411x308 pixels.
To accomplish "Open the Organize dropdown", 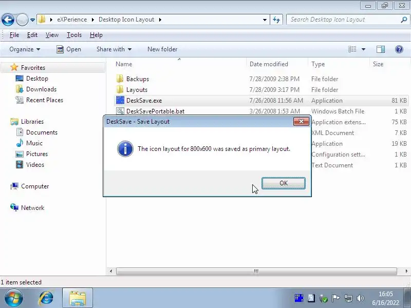I will click(25, 49).
